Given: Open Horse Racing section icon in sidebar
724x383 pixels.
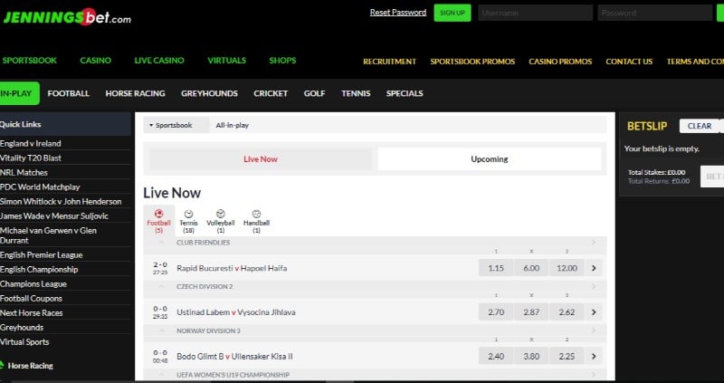Looking at the screenshot, I should tap(2, 366).
